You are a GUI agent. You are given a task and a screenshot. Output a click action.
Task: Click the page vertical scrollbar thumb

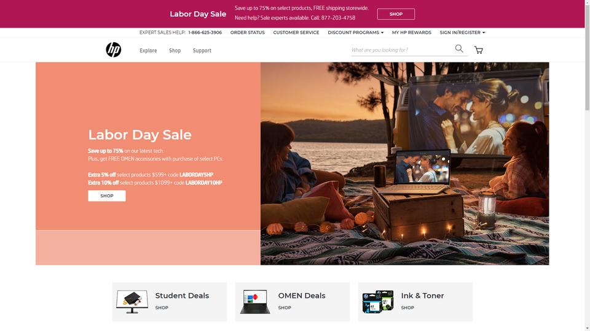[x=587, y=57]
